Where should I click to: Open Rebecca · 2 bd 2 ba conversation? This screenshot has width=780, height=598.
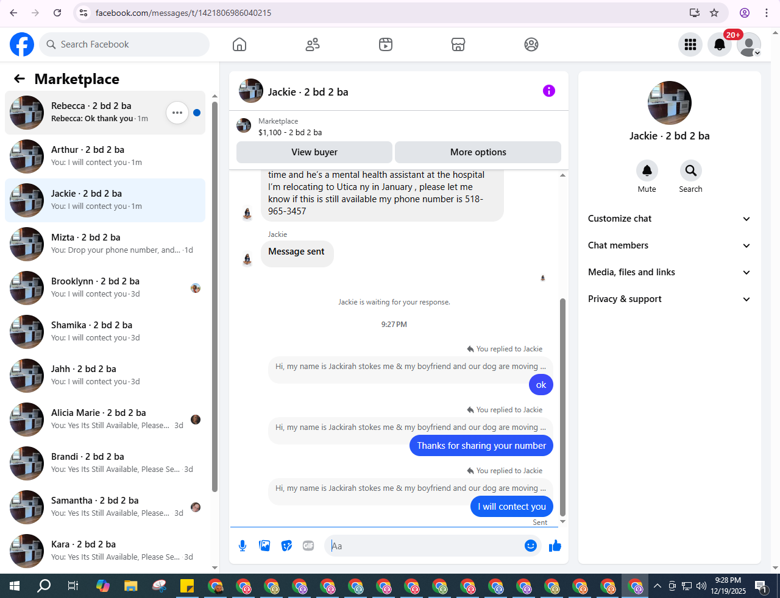(x=105, y=113)
